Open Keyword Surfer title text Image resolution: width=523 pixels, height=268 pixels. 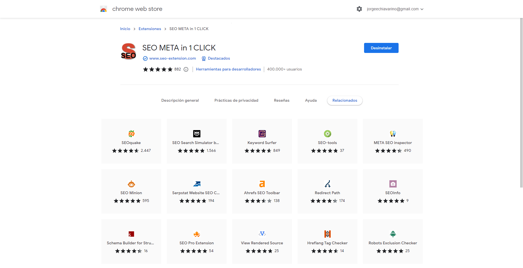[x=262, y=143]
